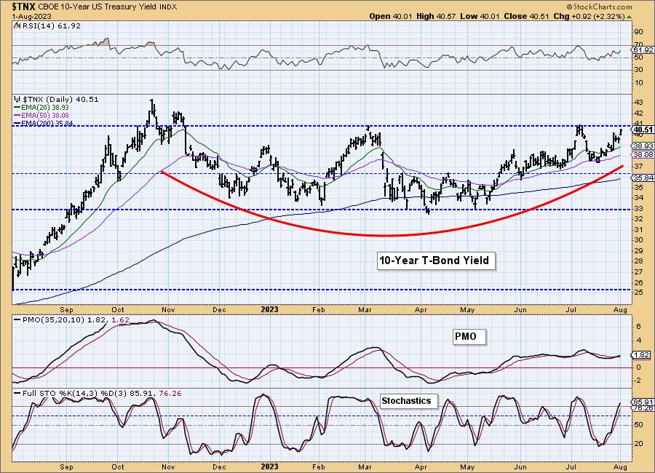Click the 85.91 stochastic value tag
This screenshot has width=655, height=473.
click(x=643, y=402)
